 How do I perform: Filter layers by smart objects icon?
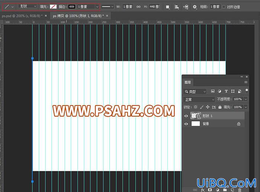(240, 91)
